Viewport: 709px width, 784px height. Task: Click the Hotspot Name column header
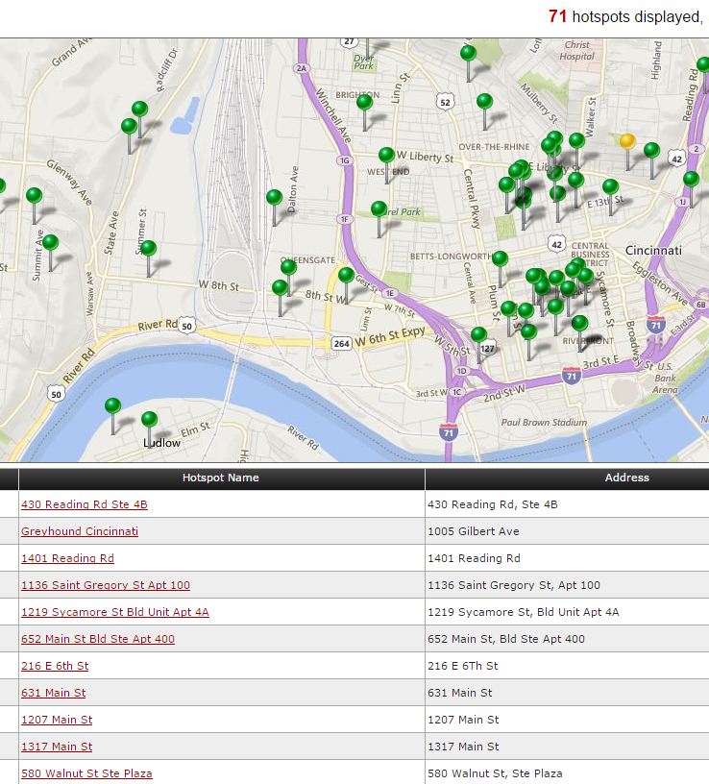pyautogui.click(x=221, y=478)
